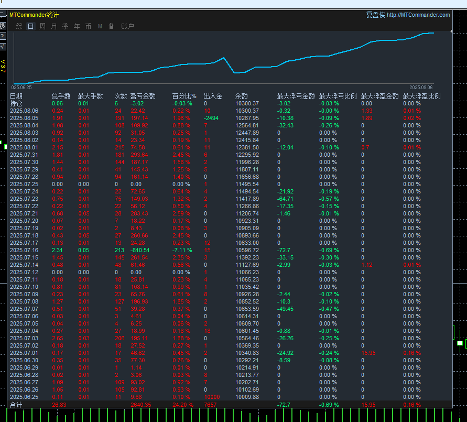
Task: Click the 盈亏金额 column header
Action: click(143, 96)
